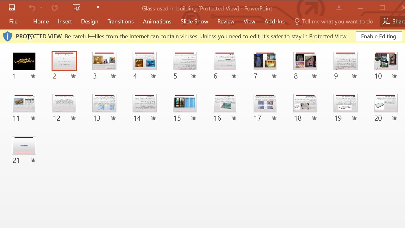The height and width of the screenshot is (228, 405).
Task: Click the PROTECTED VIEW label text
Action: coord(39,36)
